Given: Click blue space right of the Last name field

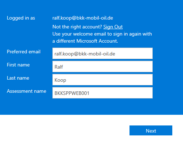Looking at the screenshot, I should (168, 80).
